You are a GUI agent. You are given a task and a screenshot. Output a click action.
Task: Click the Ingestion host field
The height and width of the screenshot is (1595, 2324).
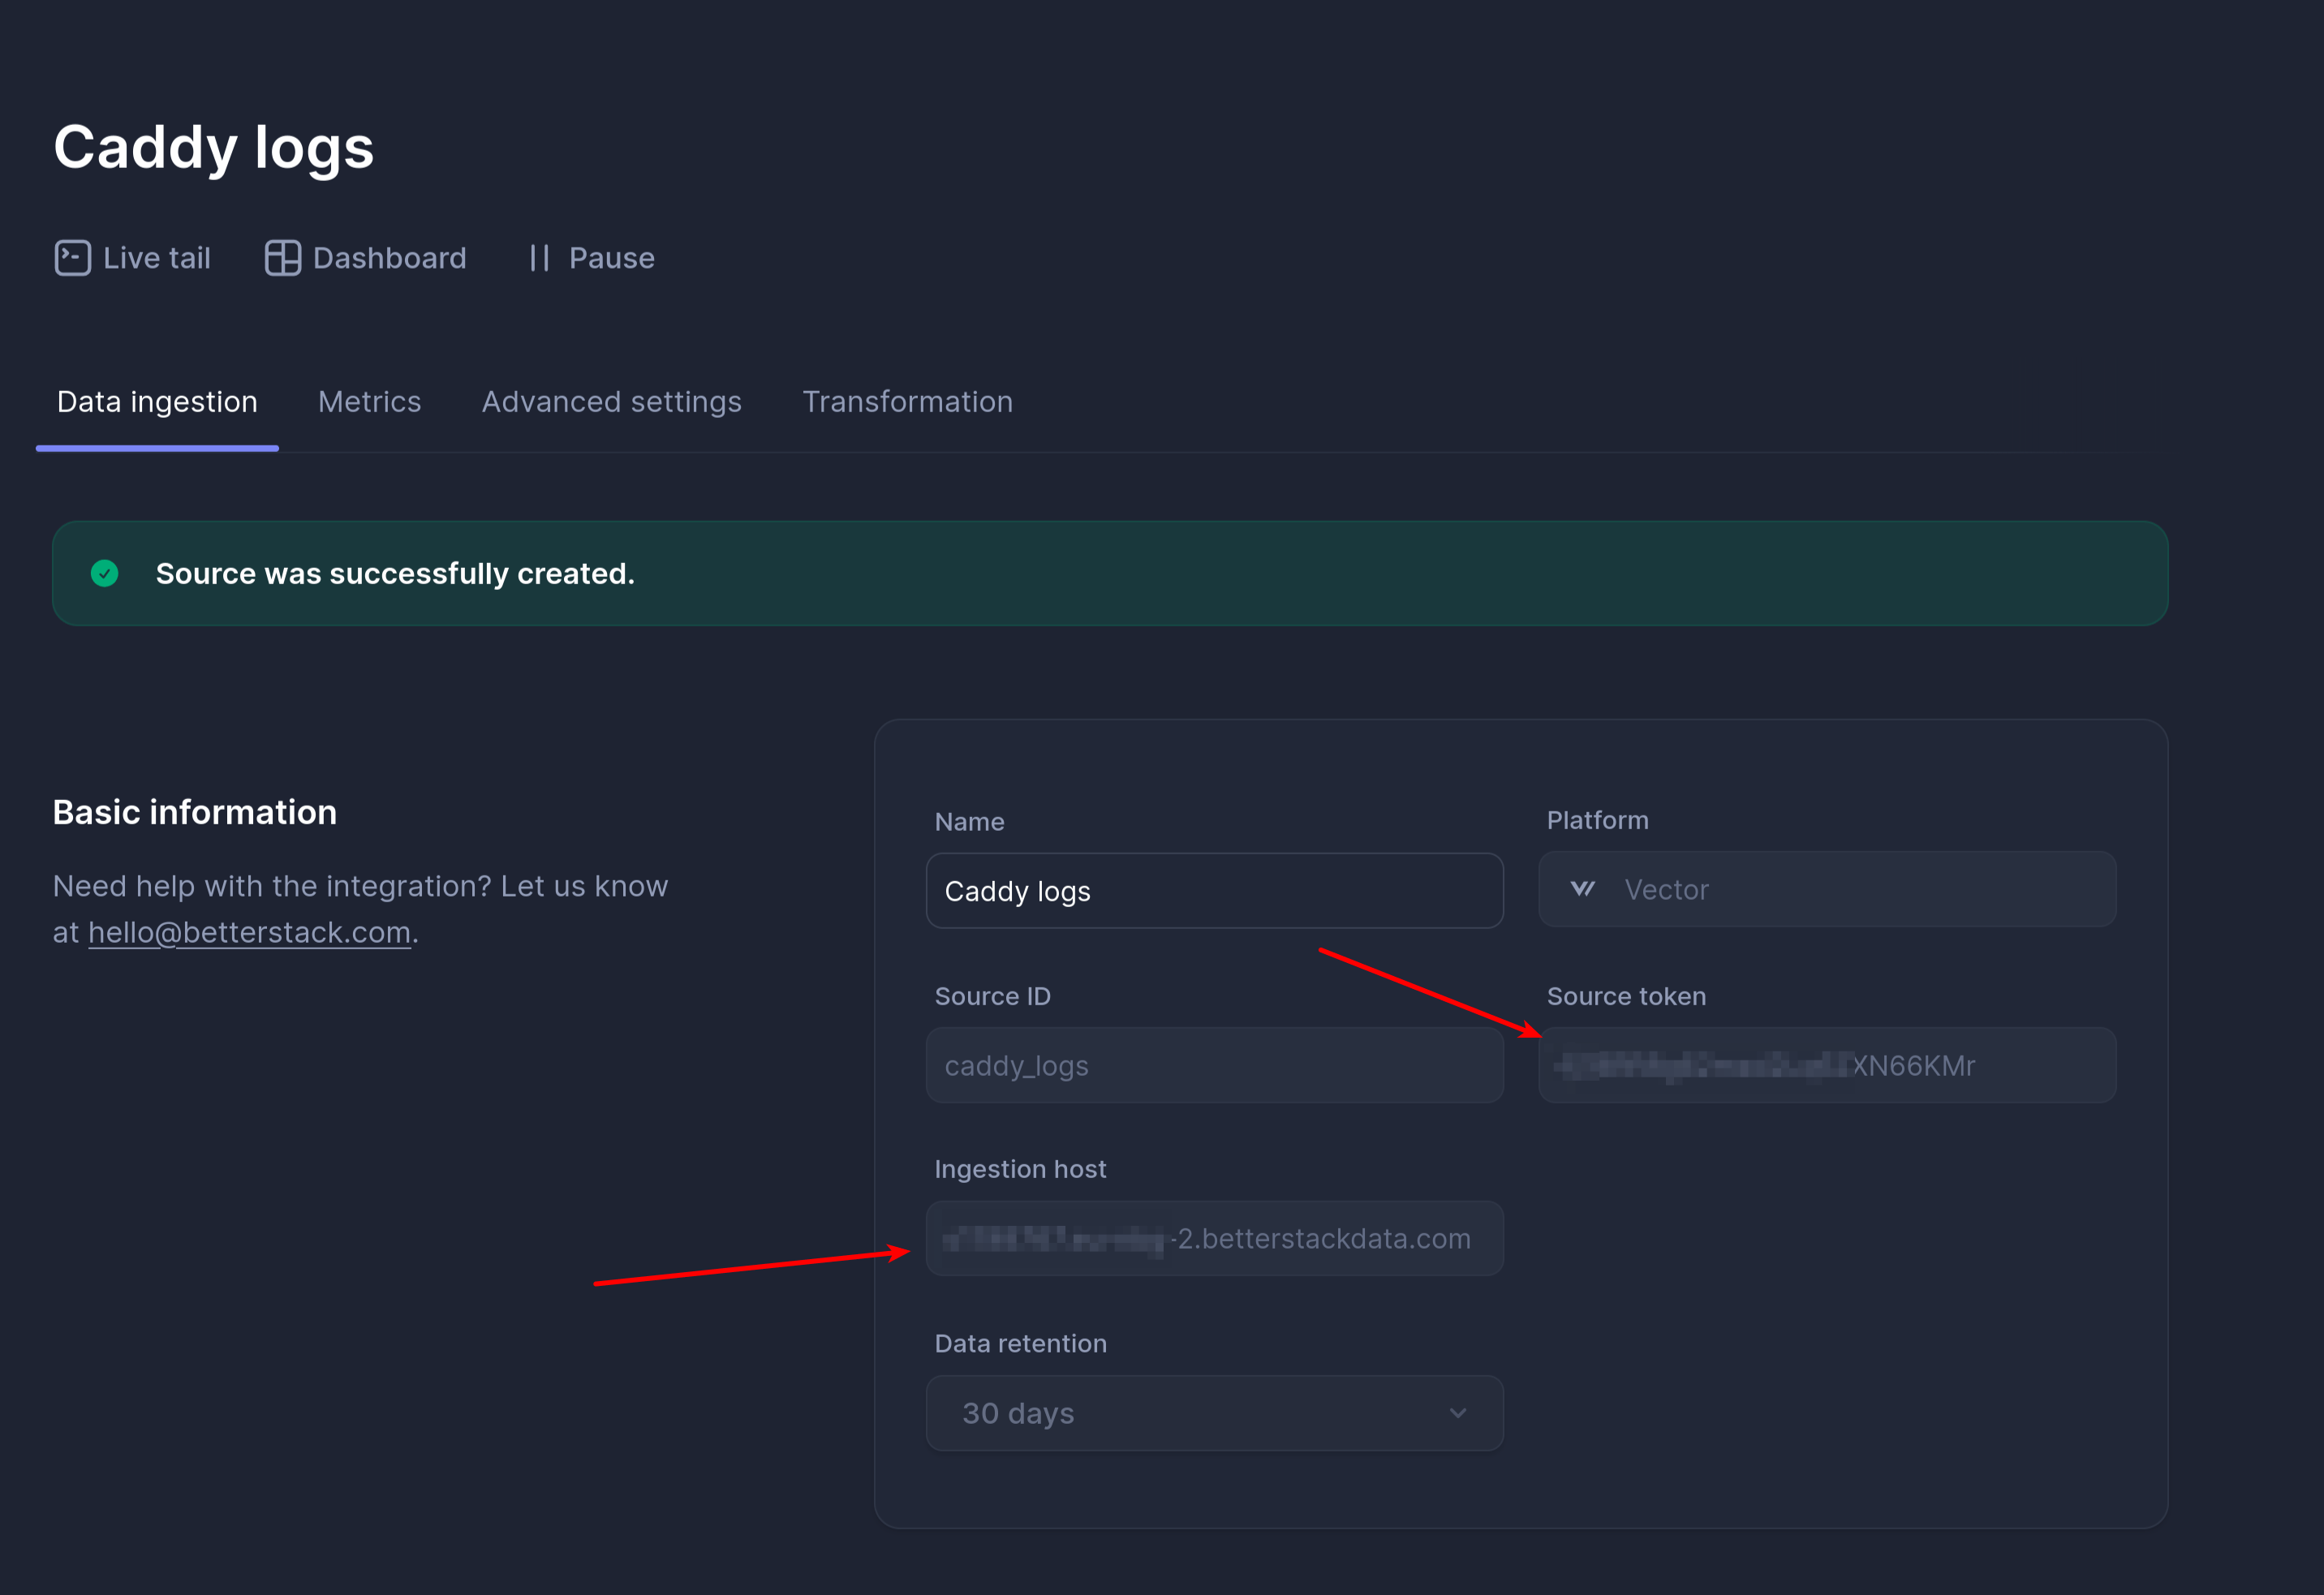click(x=1213, y=1238)
